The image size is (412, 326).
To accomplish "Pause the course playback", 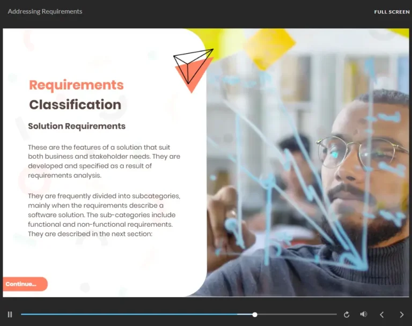I will (10, 315).
